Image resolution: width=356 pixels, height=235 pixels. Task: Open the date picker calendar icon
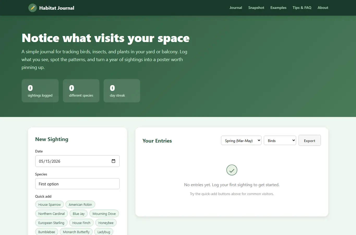pos(113,161)
